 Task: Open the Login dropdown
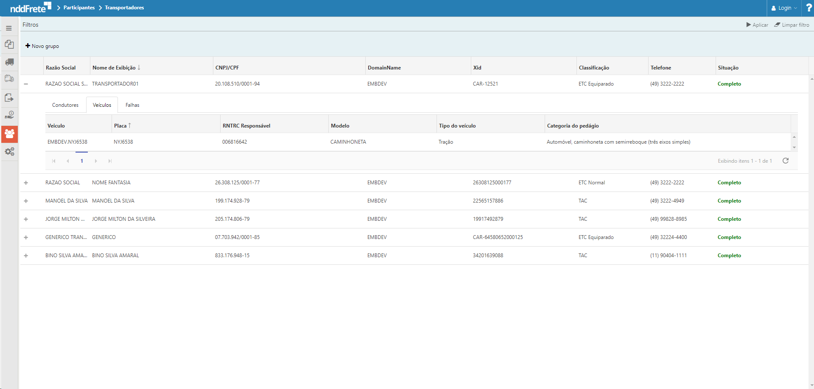point(784,8)
